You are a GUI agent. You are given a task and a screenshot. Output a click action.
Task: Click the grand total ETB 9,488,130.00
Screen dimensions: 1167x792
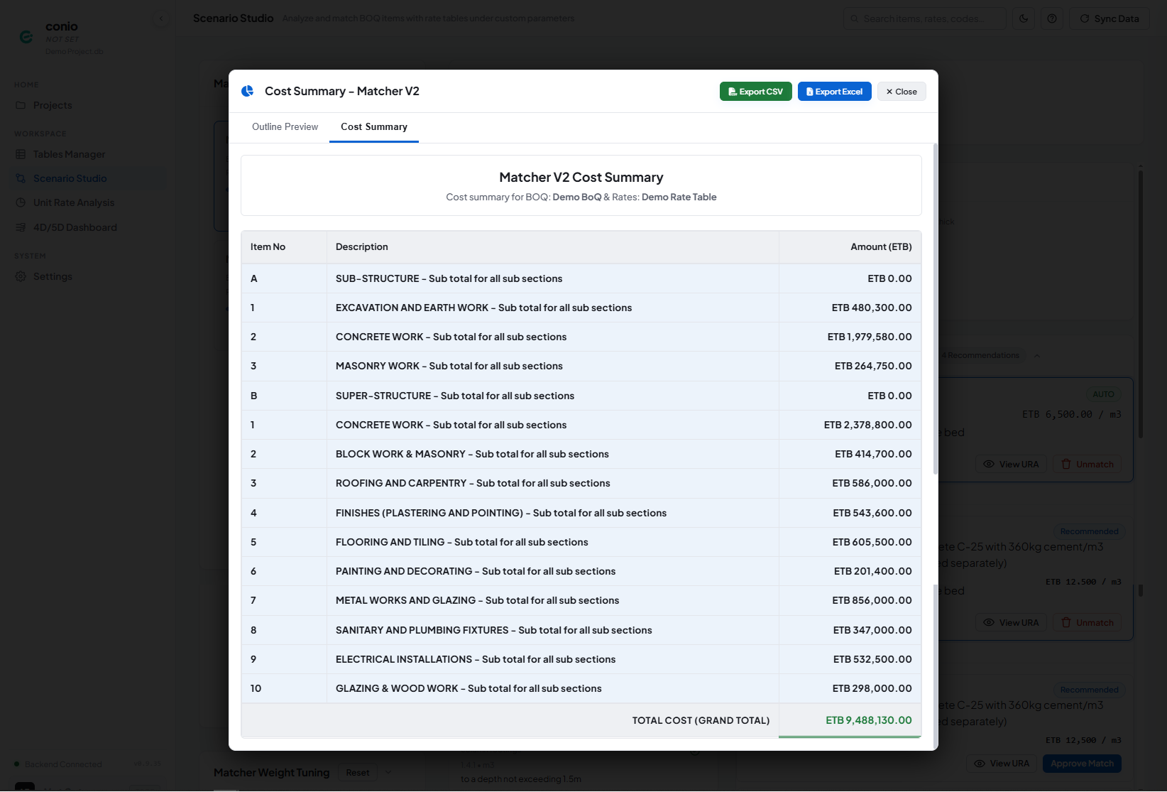tap(868, 720)
